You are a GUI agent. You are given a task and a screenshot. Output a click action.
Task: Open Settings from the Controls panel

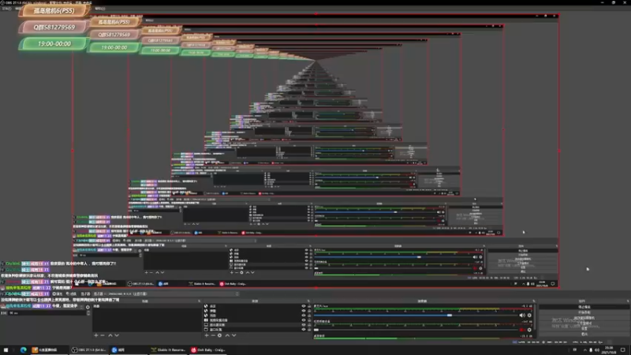point(584,328)
